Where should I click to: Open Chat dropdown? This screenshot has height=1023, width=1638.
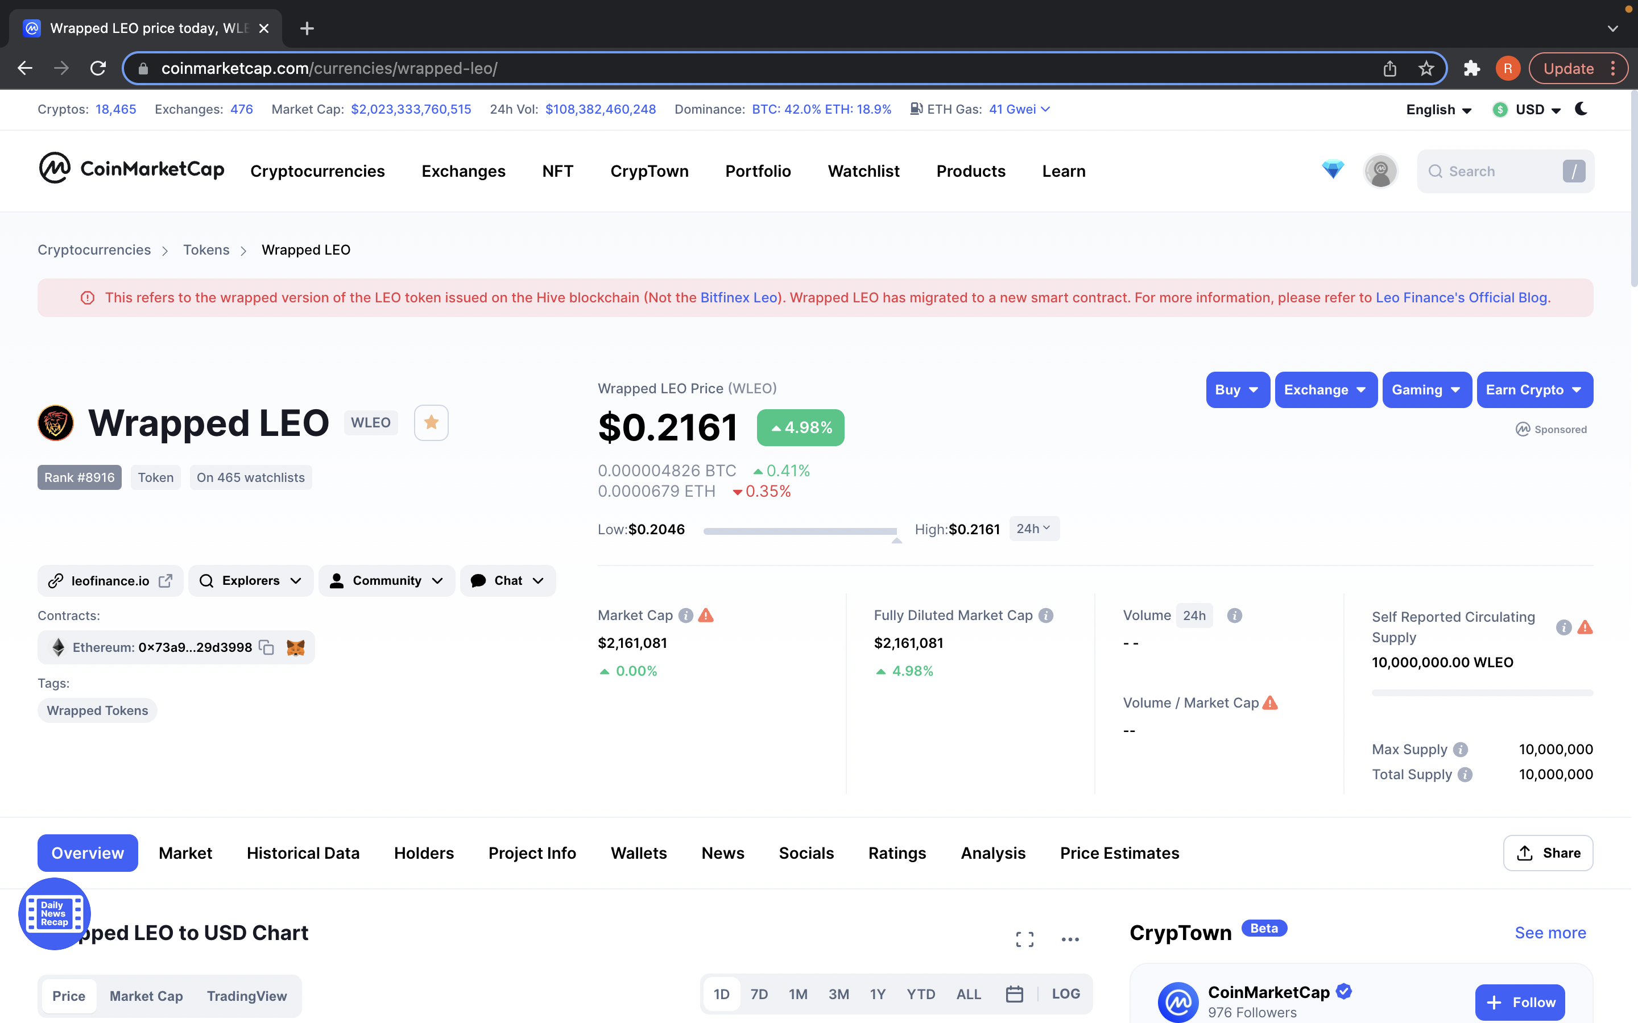508,580
